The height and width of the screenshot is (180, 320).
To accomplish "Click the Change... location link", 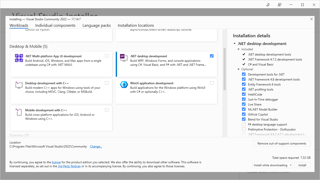I will (x=96, y=146).
